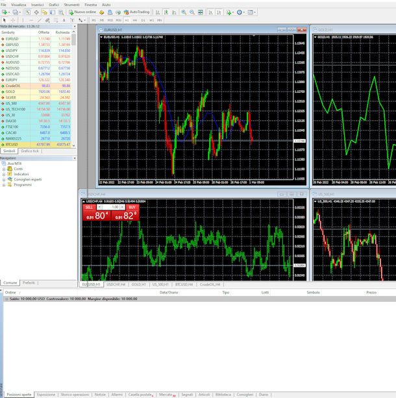Open the File menu
The width and height of the screenshot is (396, 398).
click(x=3, y=5)
